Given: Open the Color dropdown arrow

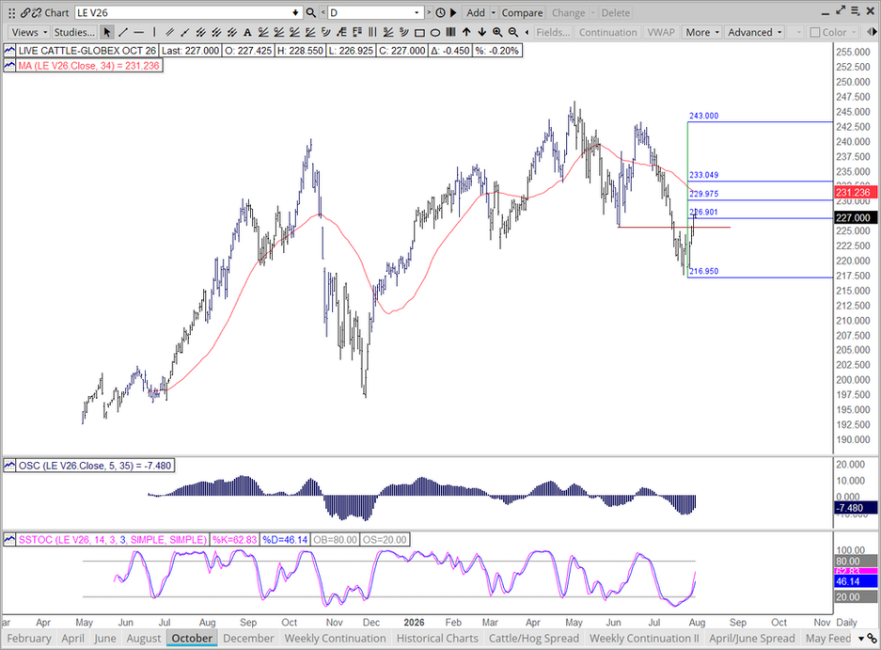Looking at the screenshot, I should click(x=856, y=32).
